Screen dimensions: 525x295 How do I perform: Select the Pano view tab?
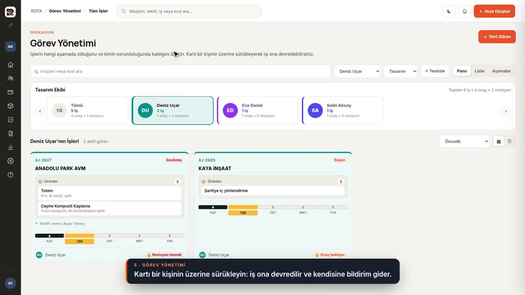pos(462,71)
